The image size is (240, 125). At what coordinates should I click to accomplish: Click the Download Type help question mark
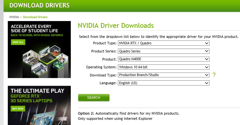click(214, 75)
